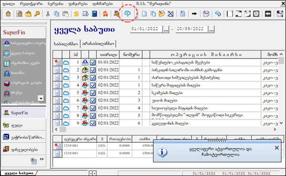The height and width of the screenshot is (176, 286).
Task: Click the start date field 01/01/2022
Action: pos(146,29)
